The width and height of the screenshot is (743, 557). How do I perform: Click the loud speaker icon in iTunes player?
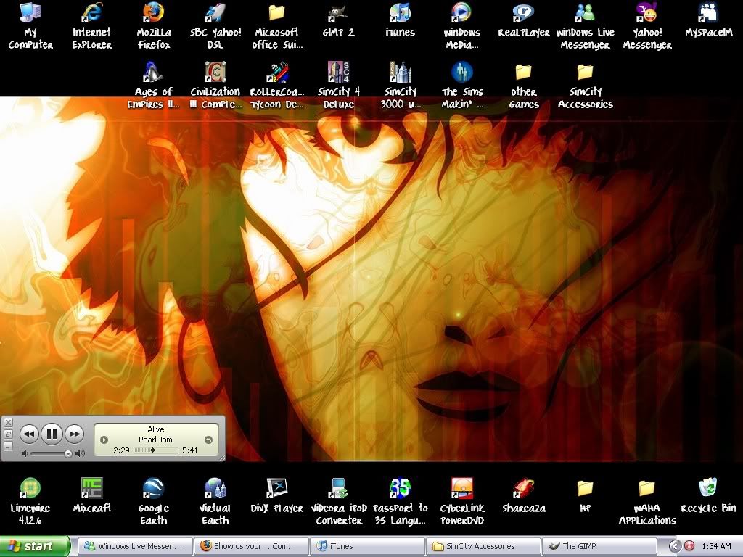80,453
